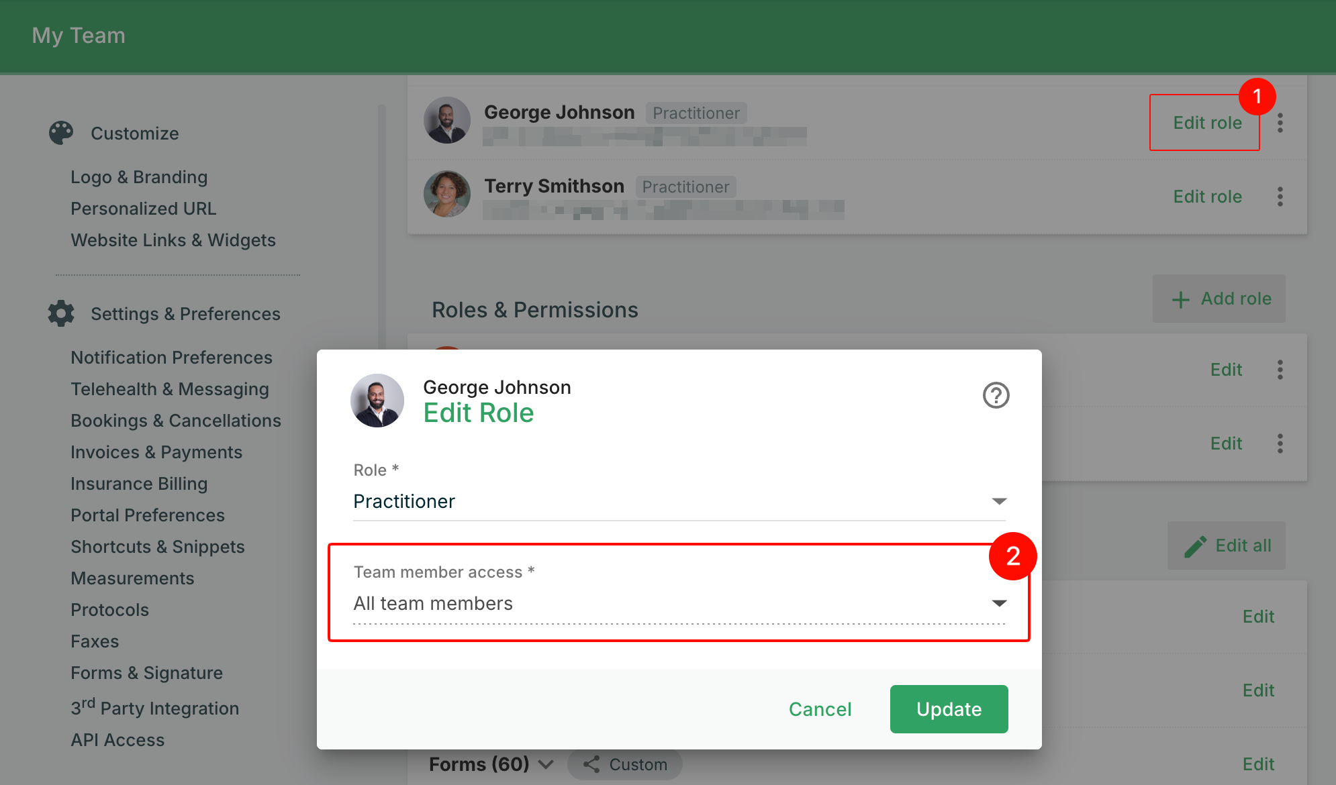Click the Custom share icon

(591, 764)
